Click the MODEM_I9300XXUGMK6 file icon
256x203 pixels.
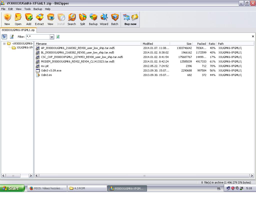click(x=38, y=61)
